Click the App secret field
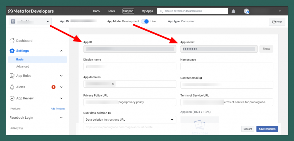Screen dimensions: 294x141 coord(219,49)
